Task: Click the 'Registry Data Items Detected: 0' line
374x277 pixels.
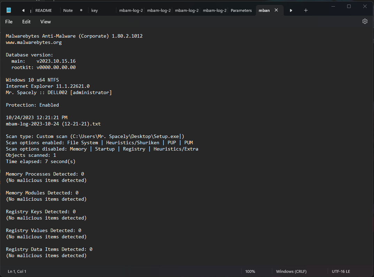Action: [49, 249]
